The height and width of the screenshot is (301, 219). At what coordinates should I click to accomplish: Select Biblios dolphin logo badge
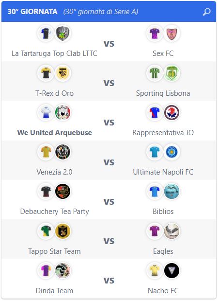point(172,192)
